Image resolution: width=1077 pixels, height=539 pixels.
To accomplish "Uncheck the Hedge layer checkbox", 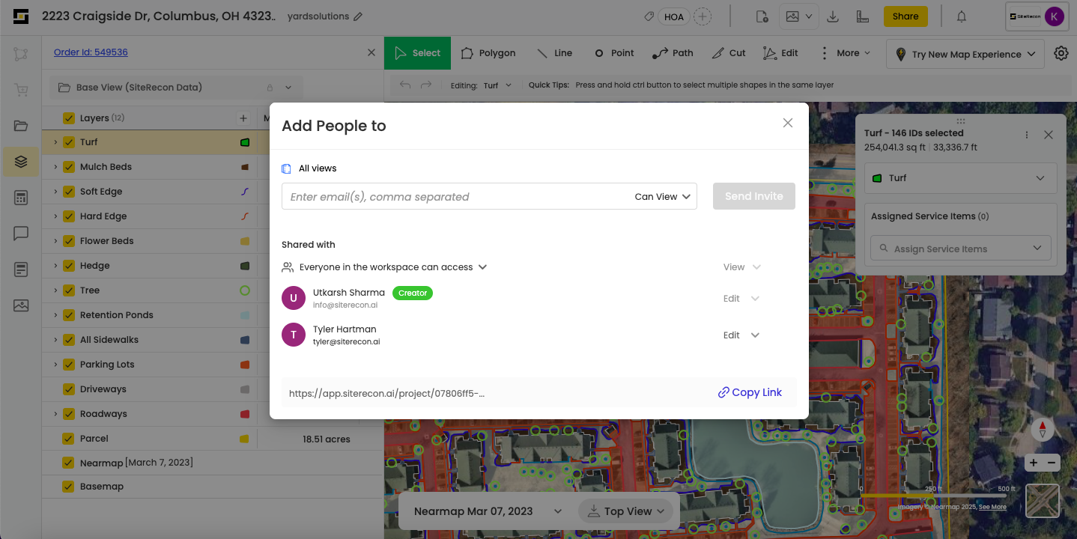I will coord(69,266).
